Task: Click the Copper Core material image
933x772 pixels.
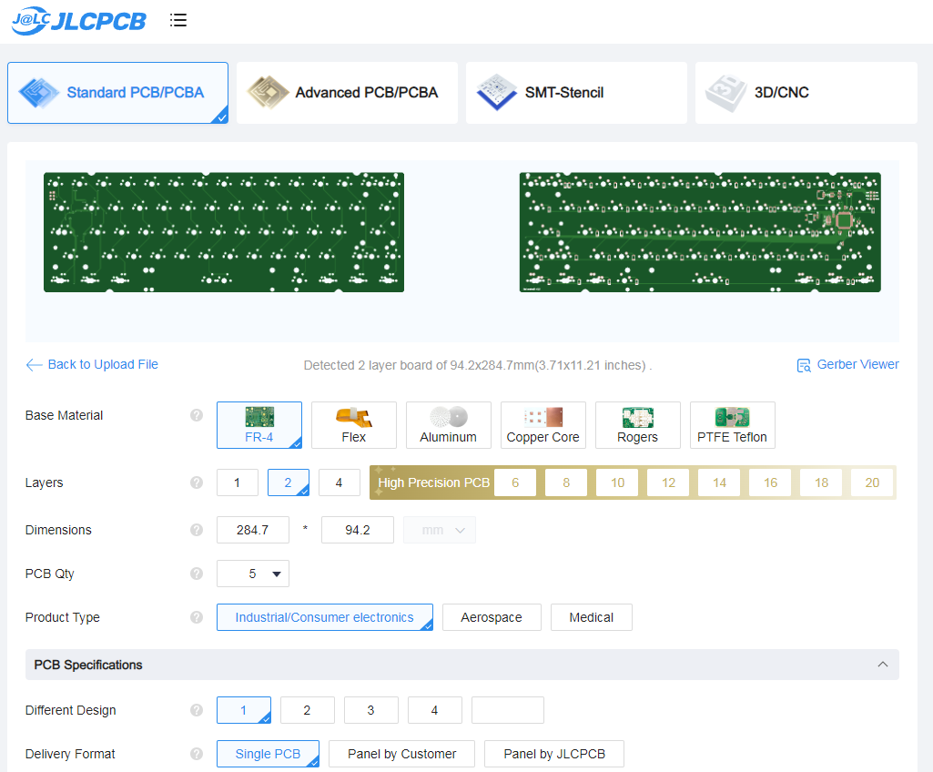Action: (543, 417)
